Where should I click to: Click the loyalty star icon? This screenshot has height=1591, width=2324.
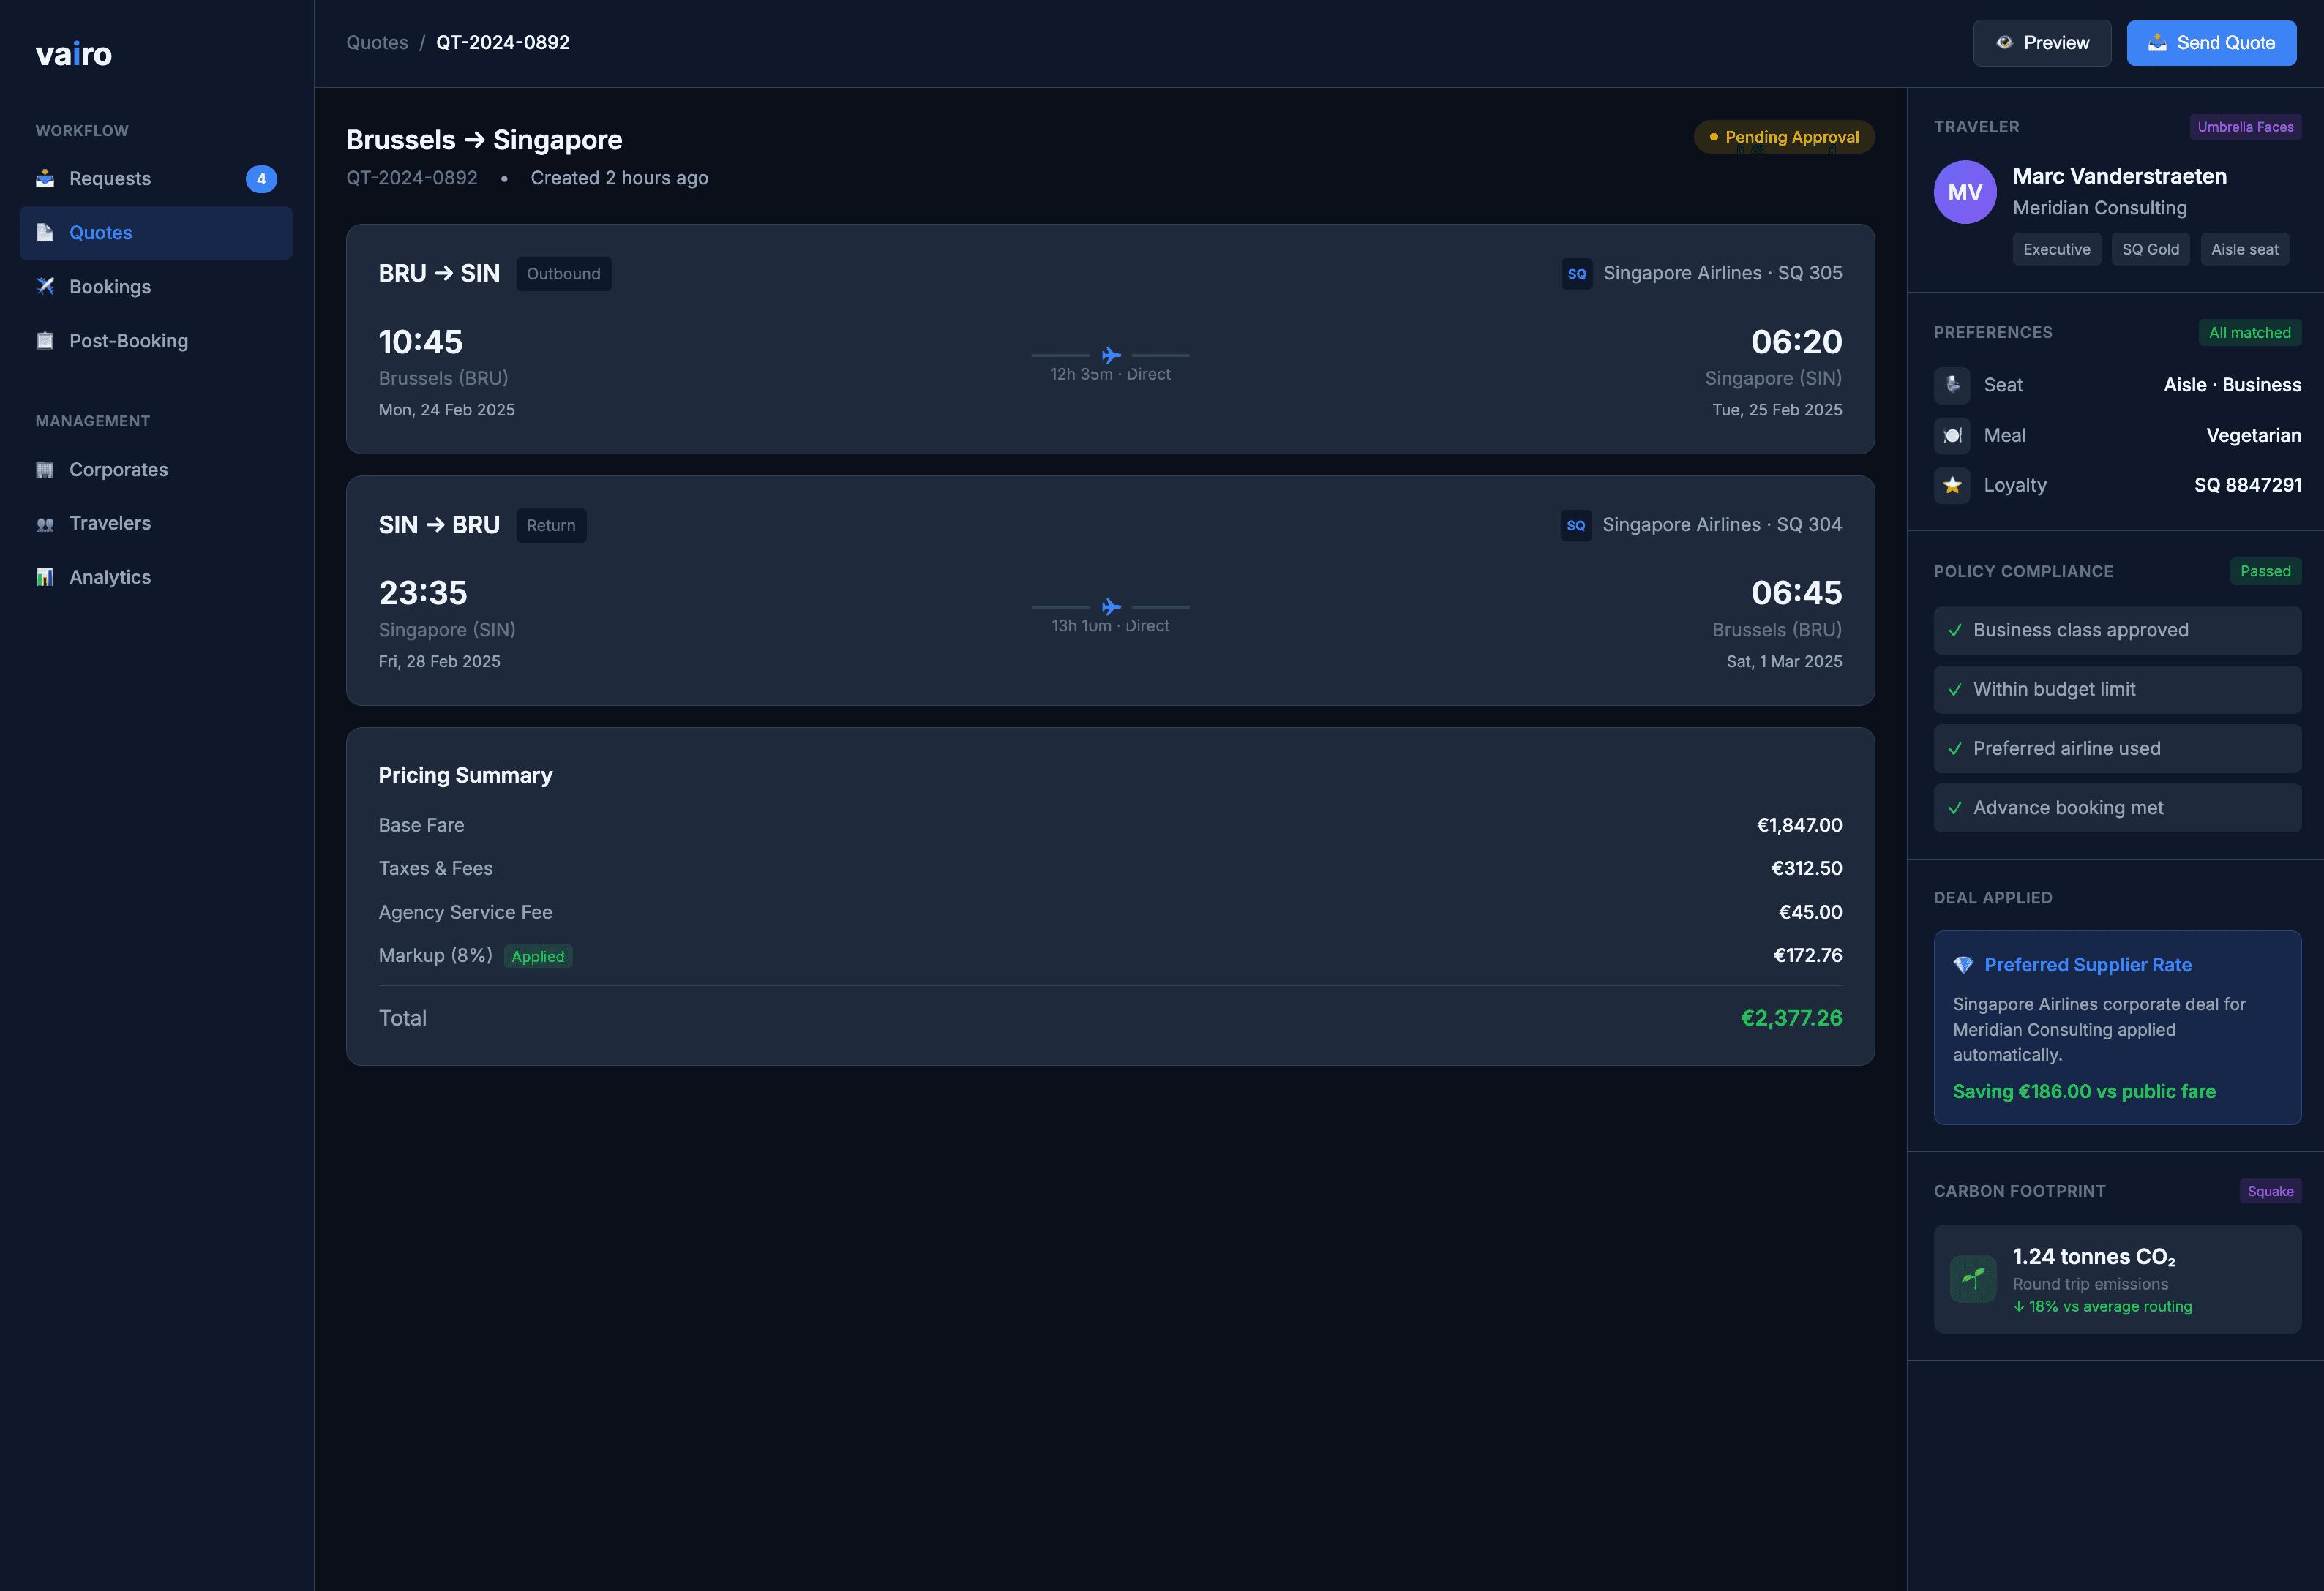click(x=1952, y=486)
